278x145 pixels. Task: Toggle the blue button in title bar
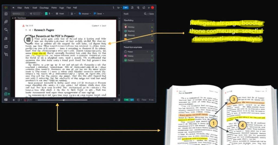point(125,8)
